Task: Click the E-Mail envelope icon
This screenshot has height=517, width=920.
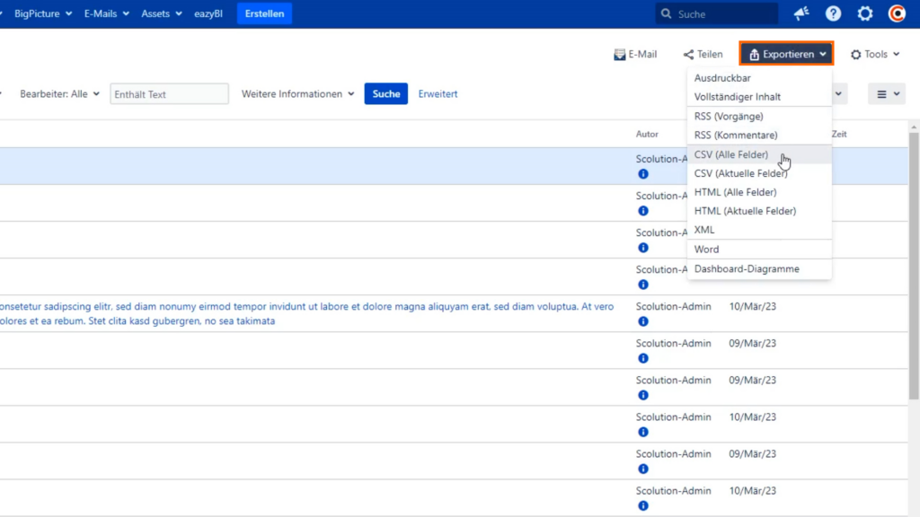Action: (619, 54)
